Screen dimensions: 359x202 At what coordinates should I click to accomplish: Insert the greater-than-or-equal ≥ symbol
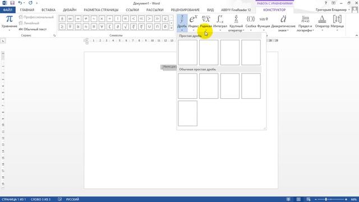click(x=62, y=27)
